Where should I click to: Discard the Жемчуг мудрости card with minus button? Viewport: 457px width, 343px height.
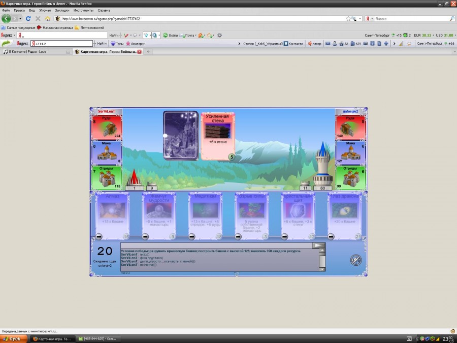pos(145,236)
